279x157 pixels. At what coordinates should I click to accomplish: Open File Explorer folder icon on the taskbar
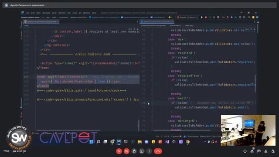coord(139,142)
